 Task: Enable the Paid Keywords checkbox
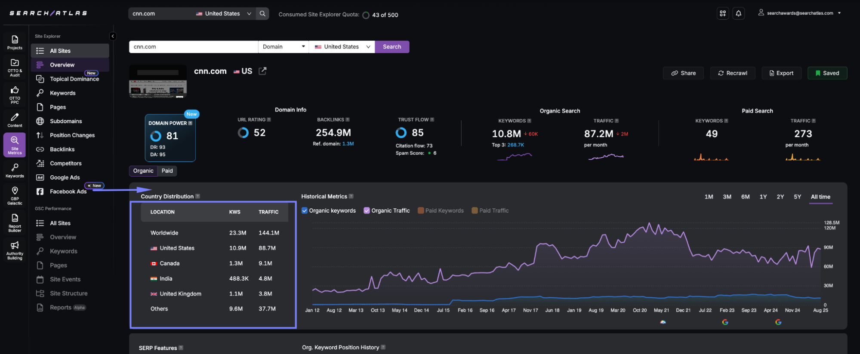click(421, 211)
